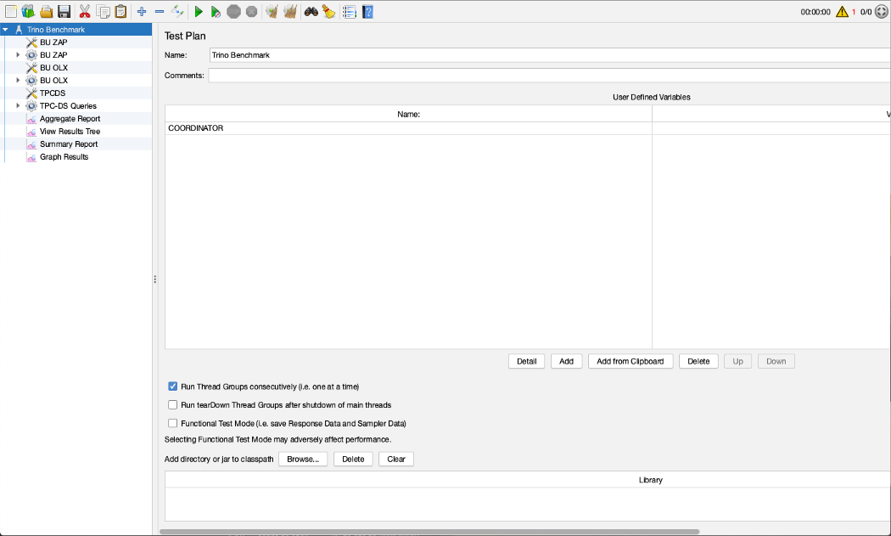
Task: Open Graph Results listener
Action: pos(64,157)
